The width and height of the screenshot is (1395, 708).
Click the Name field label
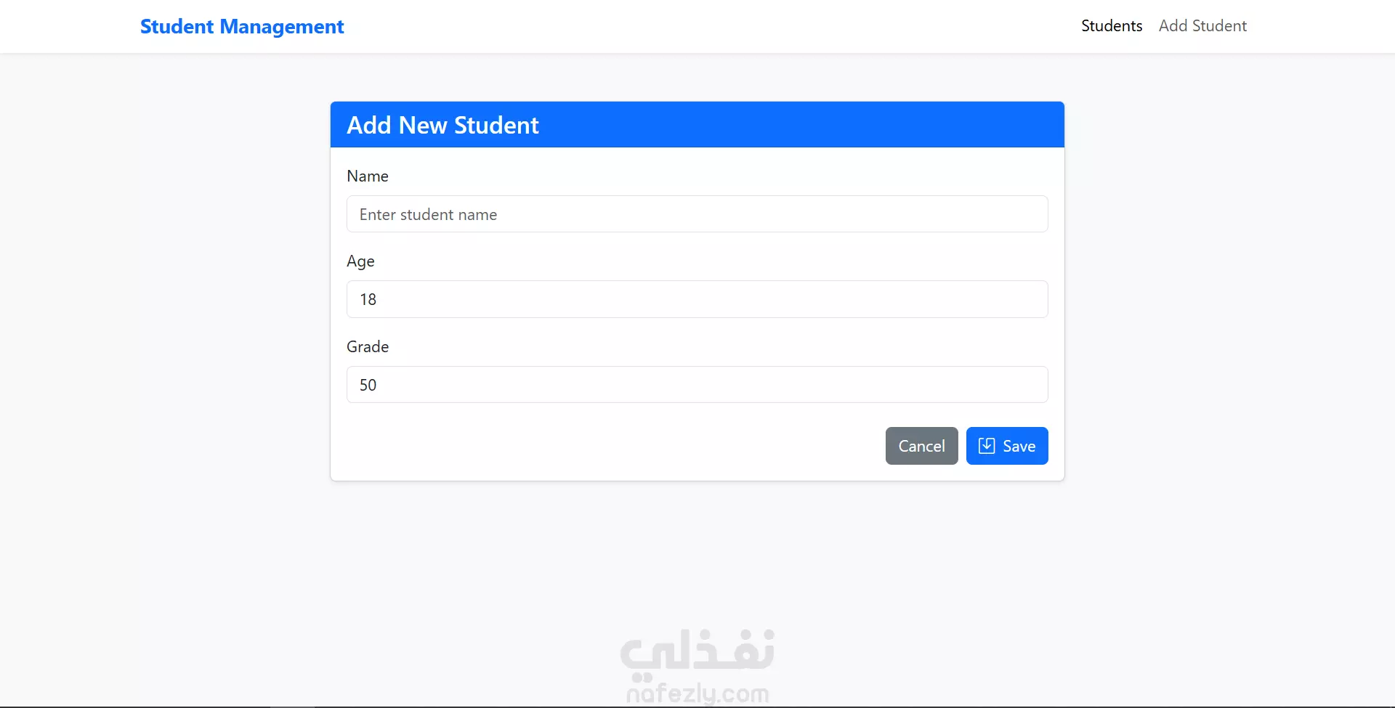pos(368,176)
